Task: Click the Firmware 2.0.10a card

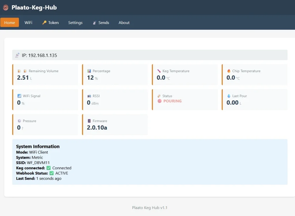Action: tap(115, 125)
